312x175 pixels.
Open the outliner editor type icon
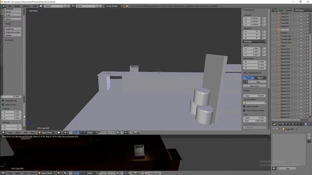point(274,10)
